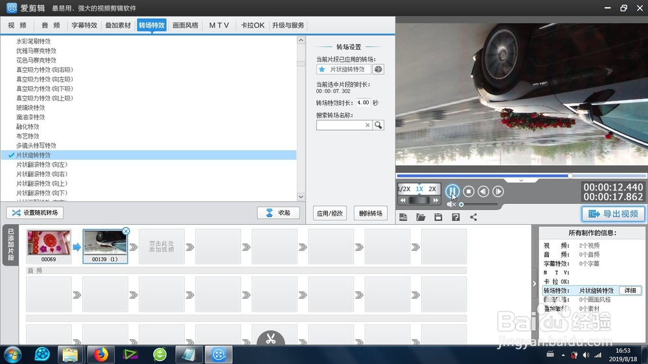
Task: Create a new project with New icon
Action: [403, 217]
